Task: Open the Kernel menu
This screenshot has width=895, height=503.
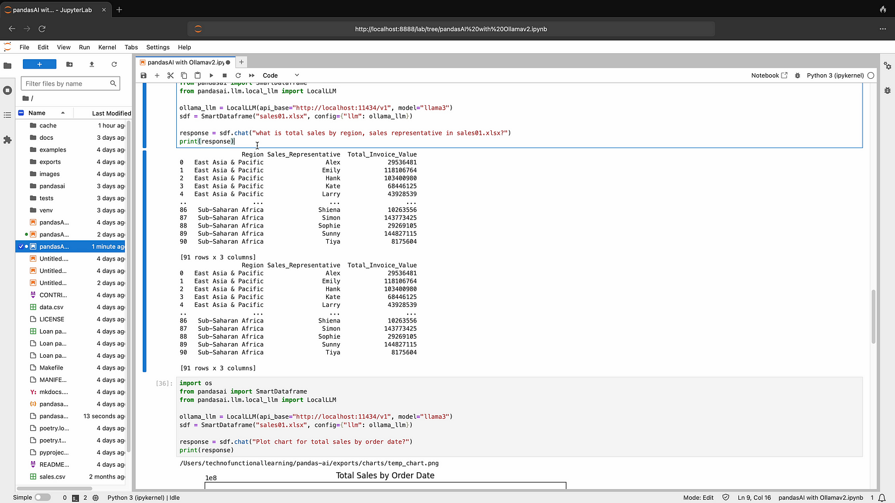Action: tap(107, 48)
